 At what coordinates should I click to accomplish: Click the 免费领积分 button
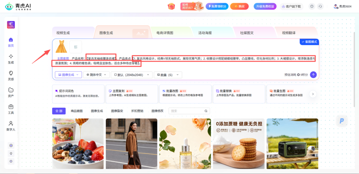(x=217, y=6)
